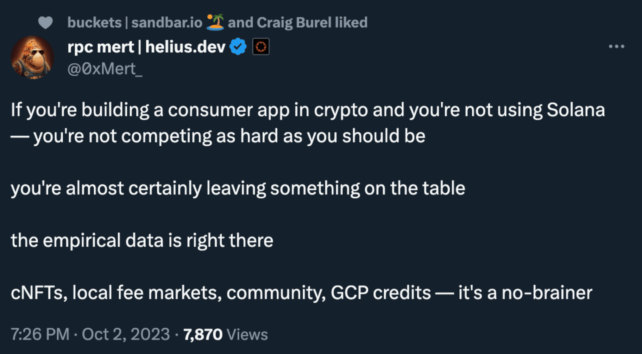
Task: Click 'rpc mert' in the display name
Action: pos(101,47)
